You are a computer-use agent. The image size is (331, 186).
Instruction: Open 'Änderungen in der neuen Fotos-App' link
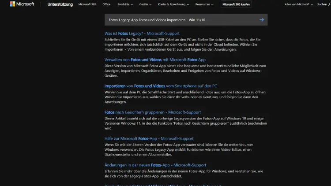click(x=149, y=165)
